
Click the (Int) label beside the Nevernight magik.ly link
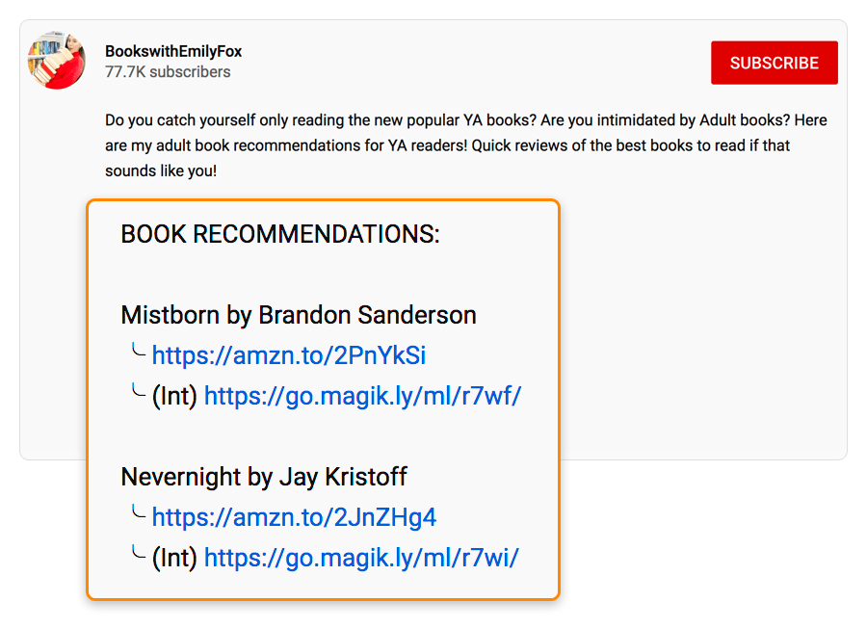click(x=175, y=557)
